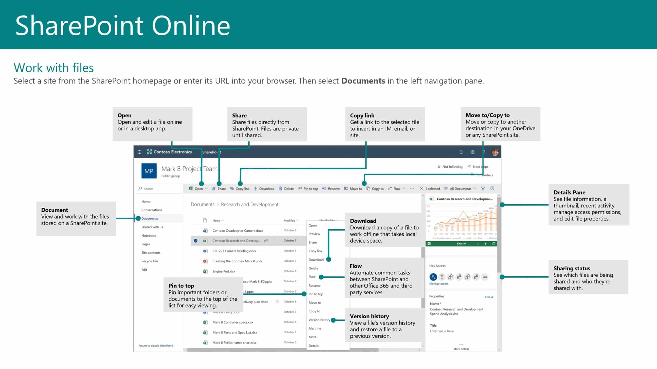
Task: Open the app launcher waffle icon
Action: click(139, 152)
